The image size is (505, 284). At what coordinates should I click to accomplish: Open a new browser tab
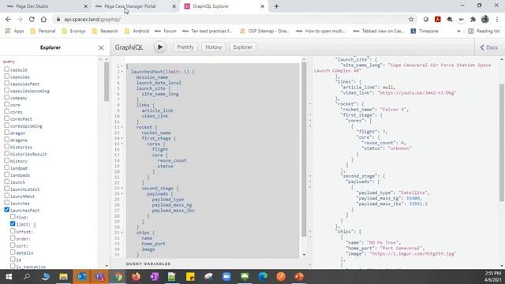[276, 6]
